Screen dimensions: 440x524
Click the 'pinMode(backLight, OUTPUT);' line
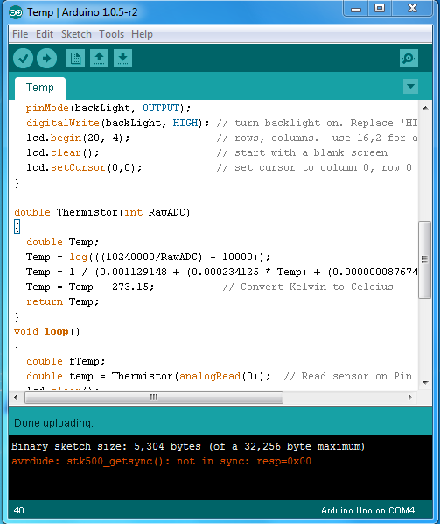coord(108,109)
